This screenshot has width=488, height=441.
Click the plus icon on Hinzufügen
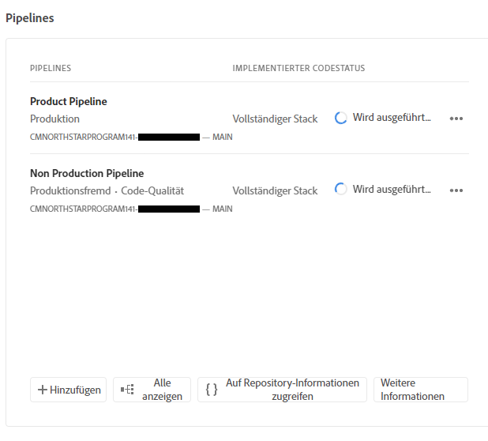click(43, 390)
